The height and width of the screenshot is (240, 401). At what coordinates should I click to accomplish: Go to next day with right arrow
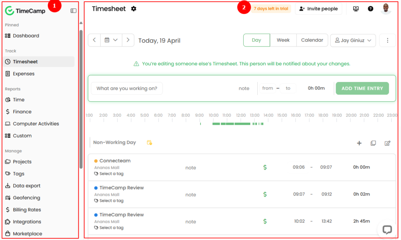point(128,40)
